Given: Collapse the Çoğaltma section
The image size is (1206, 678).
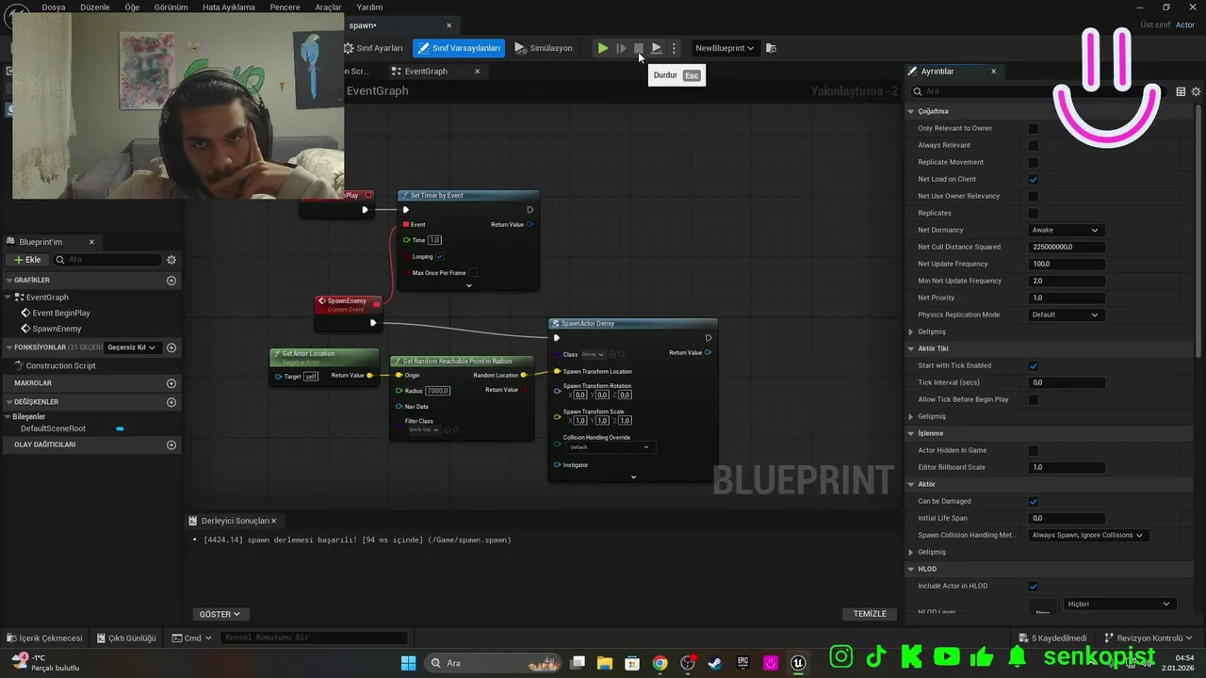Looking at the screenshot, I should 911,112.
